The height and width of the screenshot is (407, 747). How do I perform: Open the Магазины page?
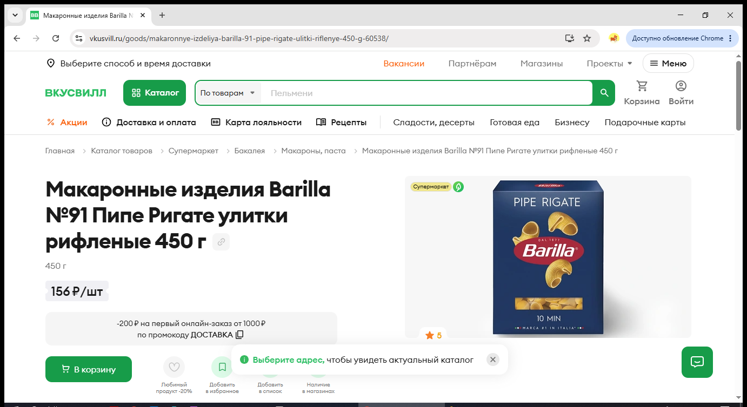tap(542, 64)
